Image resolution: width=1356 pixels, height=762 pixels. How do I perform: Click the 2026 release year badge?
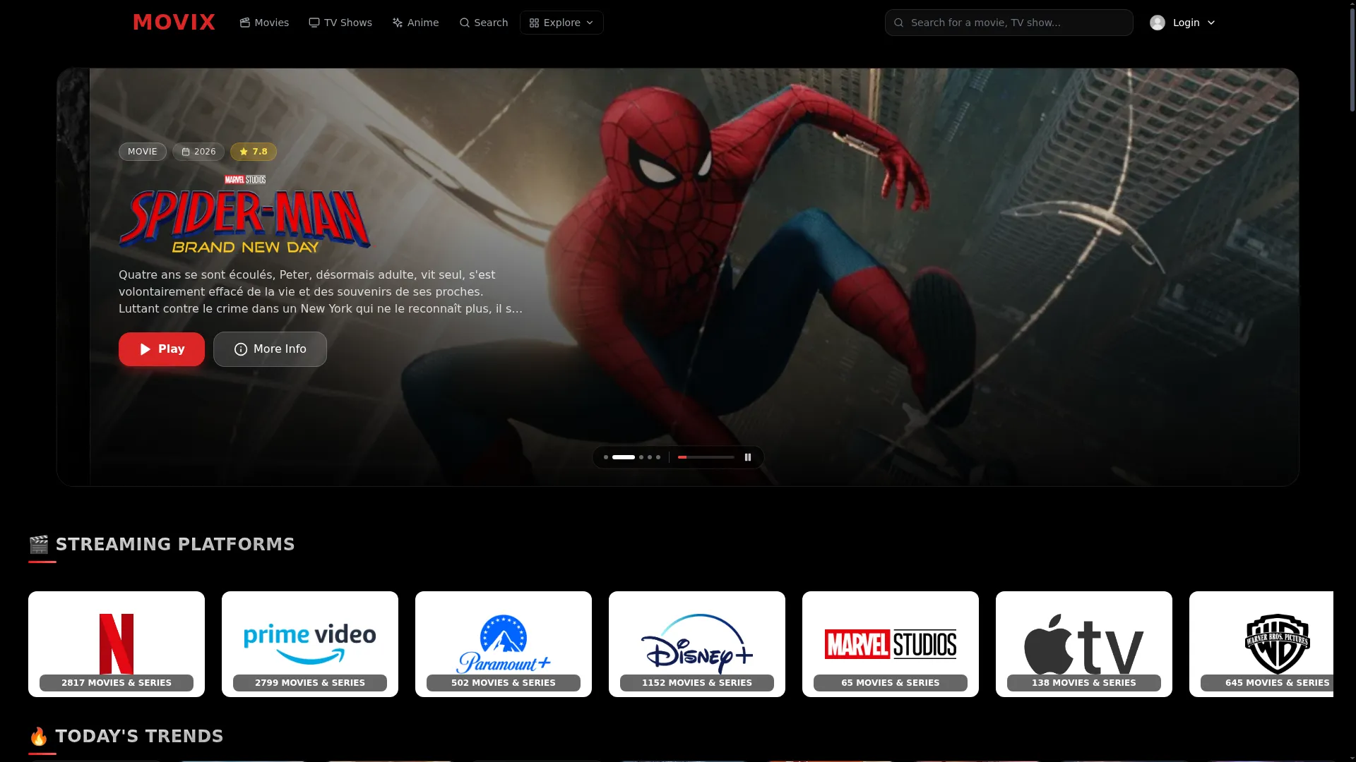click(x=198, y=152)
